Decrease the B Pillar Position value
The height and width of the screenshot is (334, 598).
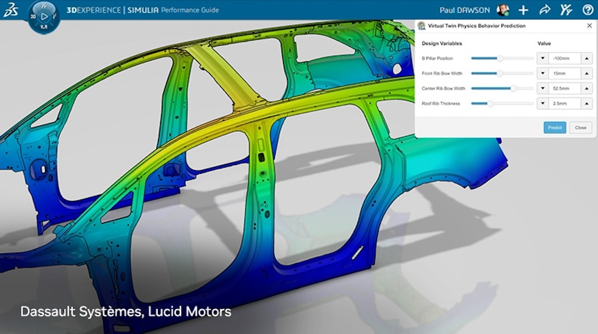(542, 58)
